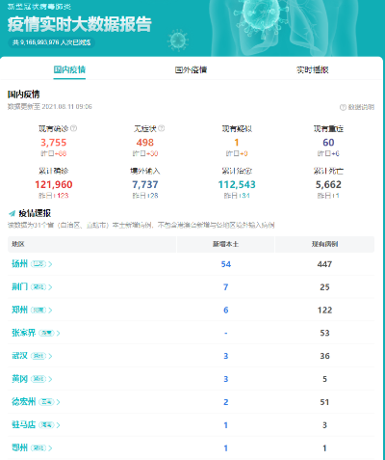Click the help icon beside 现有确诊
This screenshot has height=460, width=385.
[x=73, y=128]
